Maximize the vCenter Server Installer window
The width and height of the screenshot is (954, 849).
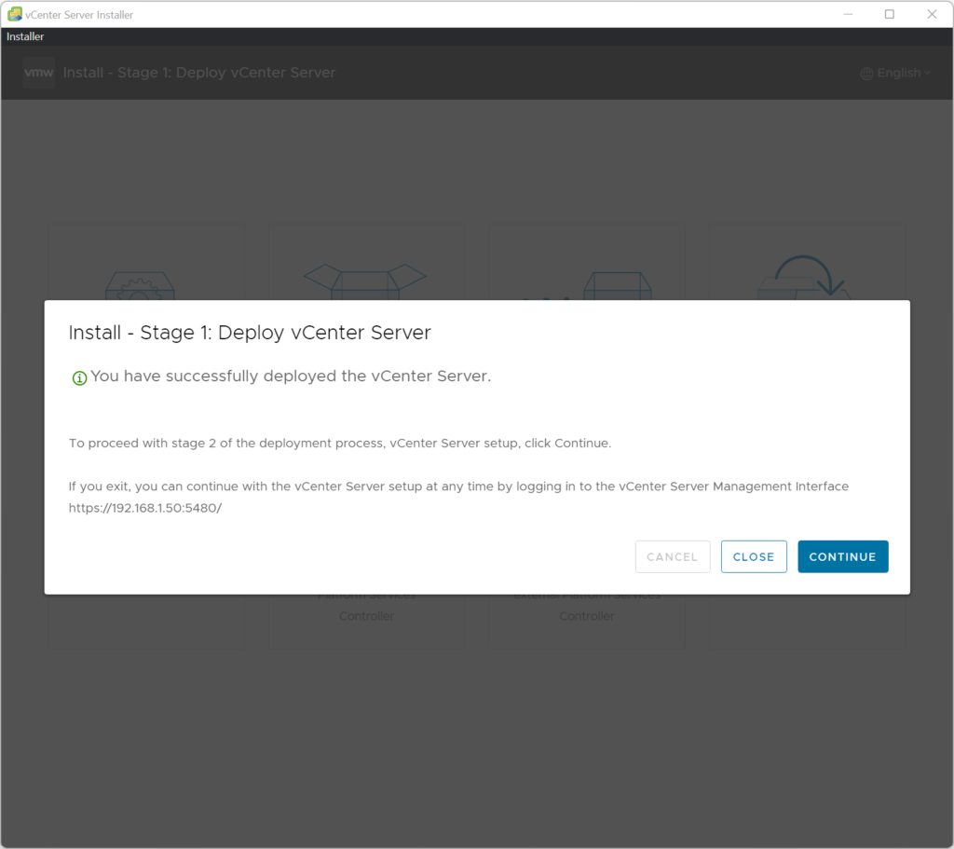pos(889,14)
